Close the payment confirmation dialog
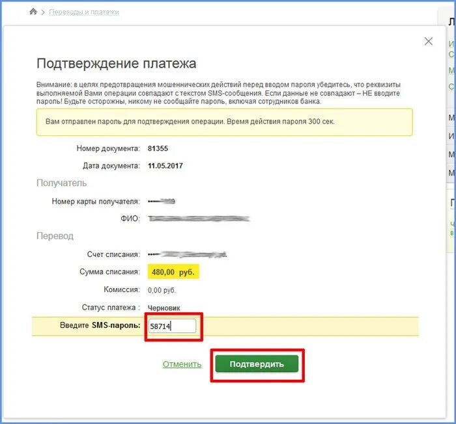This screenshot has width=456, height=424. click(x=429, y=41)
